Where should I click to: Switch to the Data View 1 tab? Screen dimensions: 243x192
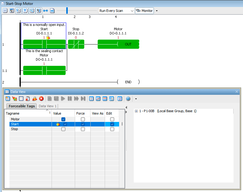click(47, 106)
